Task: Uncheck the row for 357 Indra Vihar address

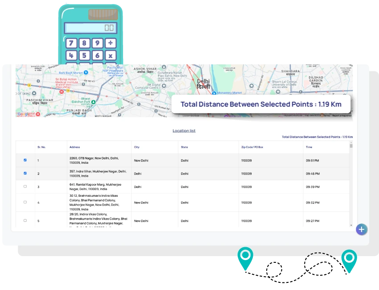Action: pyautogui.click(x=25, y=173)
